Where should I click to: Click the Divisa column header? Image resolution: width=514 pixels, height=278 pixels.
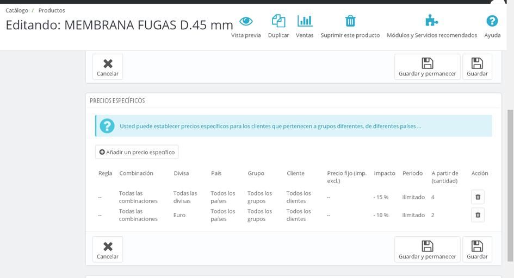[181, 173]
